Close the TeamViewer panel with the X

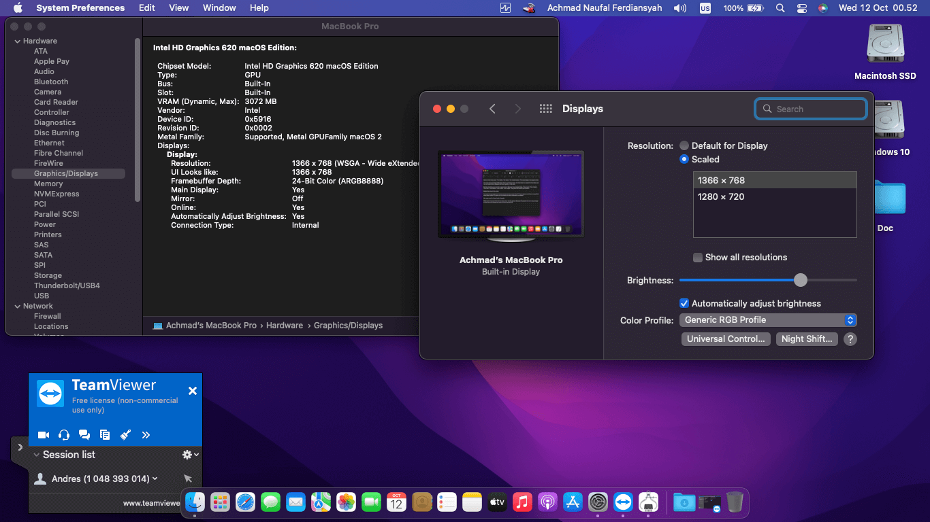pyautogui.click(x=193, y=391)
